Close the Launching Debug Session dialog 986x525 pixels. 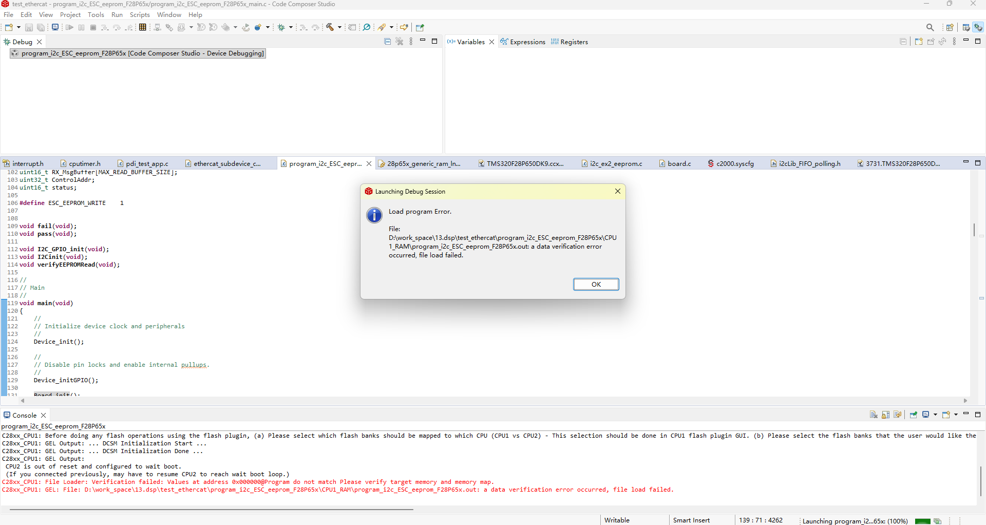coord(618,191)
